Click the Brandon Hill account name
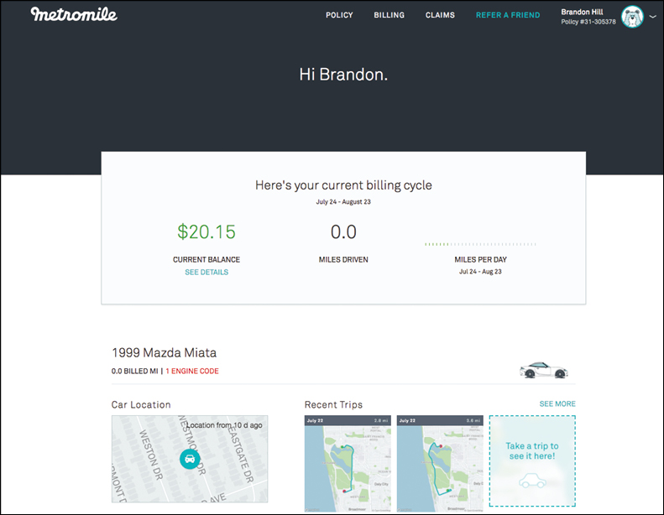Screen dimensions: 664x515 [582, 12]
